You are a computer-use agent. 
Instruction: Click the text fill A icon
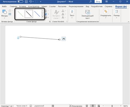pos(63,11)
